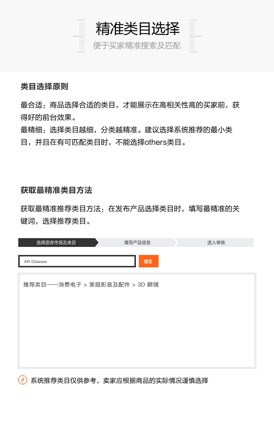Select the 填写产品信息 step tab
The image size is (274, 431).
coord(137,243)
